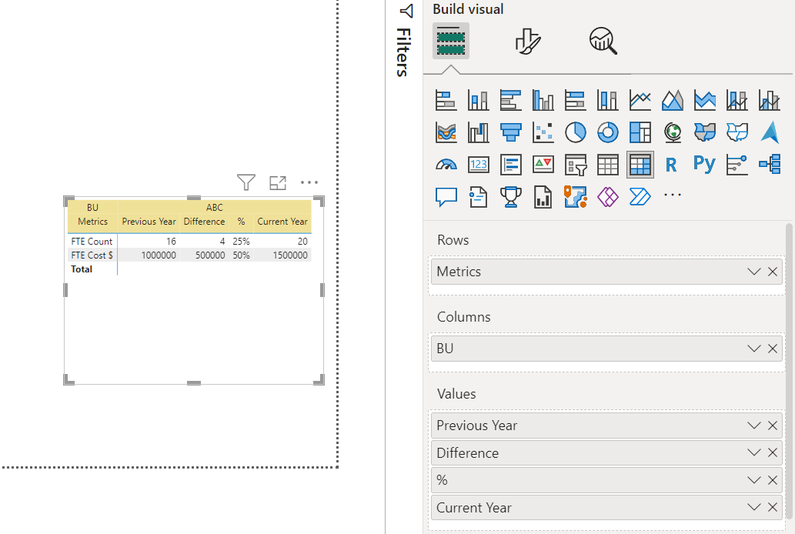This screenshot has width=795, height=534.
Task: Select the Azure map arrow visual
Action: (x=770, y=132)
